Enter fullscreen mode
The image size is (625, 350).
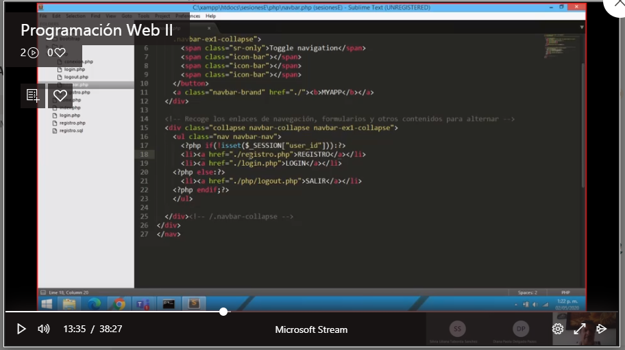580,329
